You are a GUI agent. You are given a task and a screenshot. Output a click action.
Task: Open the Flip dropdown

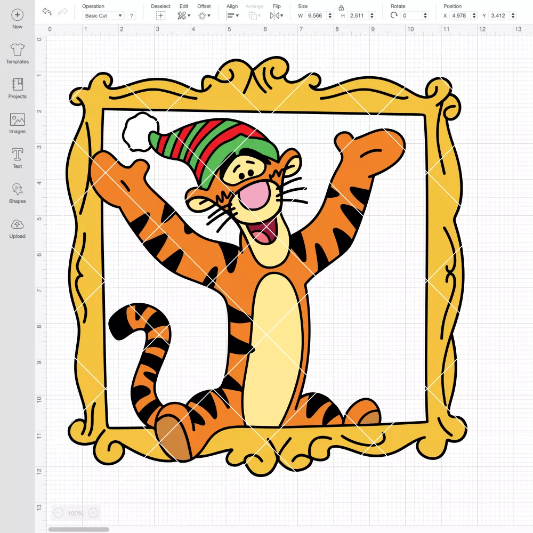[x=276, y=15]
